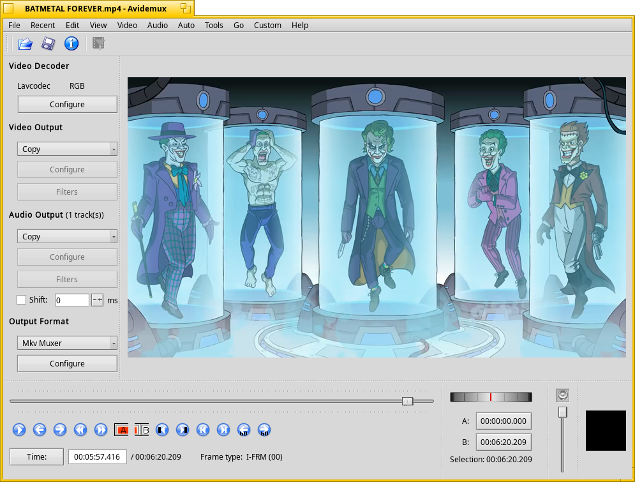Set selection start marker A
This screenshot has width=635, height=482.
point(121,430)
